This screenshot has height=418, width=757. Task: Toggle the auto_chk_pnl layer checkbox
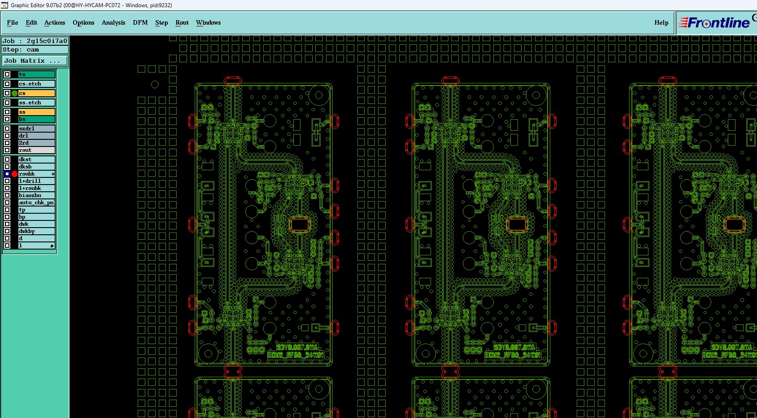(x=7, y=203)
